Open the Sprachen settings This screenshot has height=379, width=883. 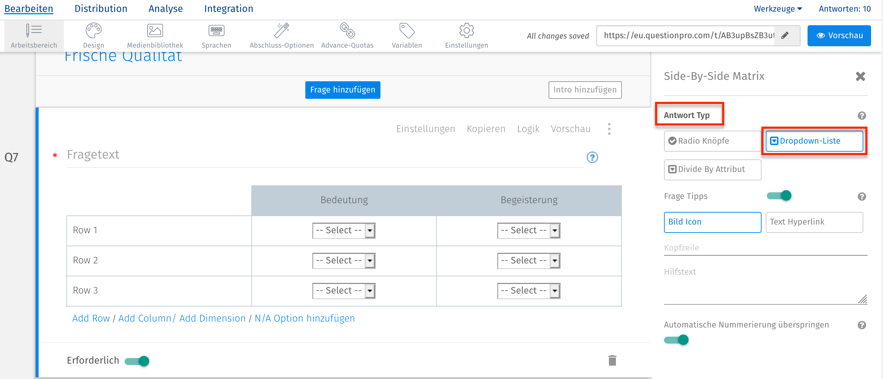point(216,35)
